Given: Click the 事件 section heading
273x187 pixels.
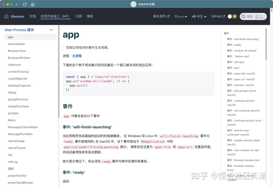Looking at the screenshot, I should (68, 106).
